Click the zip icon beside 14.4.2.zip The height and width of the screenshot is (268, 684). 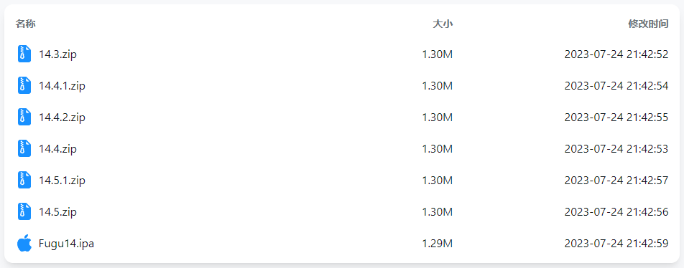pyautogui.click(x=24, y=117)
